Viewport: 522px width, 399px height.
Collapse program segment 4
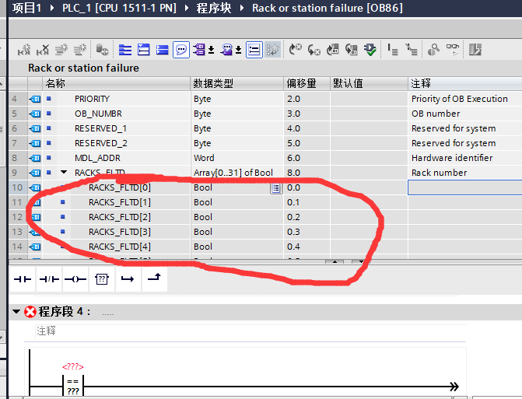click(16, 312)
